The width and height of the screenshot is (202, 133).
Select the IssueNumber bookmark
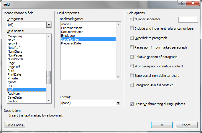point(88,39)
